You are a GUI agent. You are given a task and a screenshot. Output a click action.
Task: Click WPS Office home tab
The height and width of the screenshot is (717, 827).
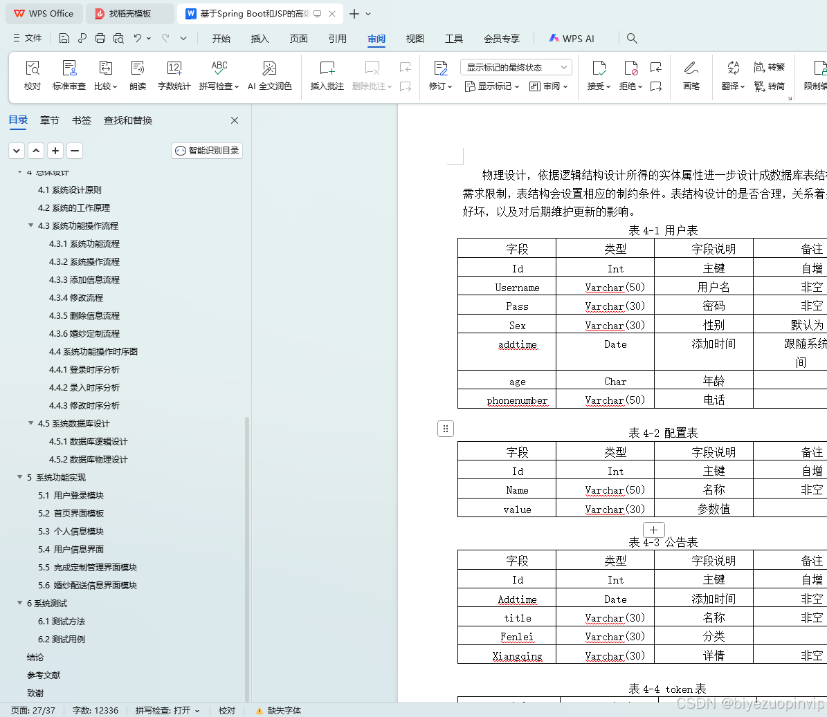click(x=44, y=14)
